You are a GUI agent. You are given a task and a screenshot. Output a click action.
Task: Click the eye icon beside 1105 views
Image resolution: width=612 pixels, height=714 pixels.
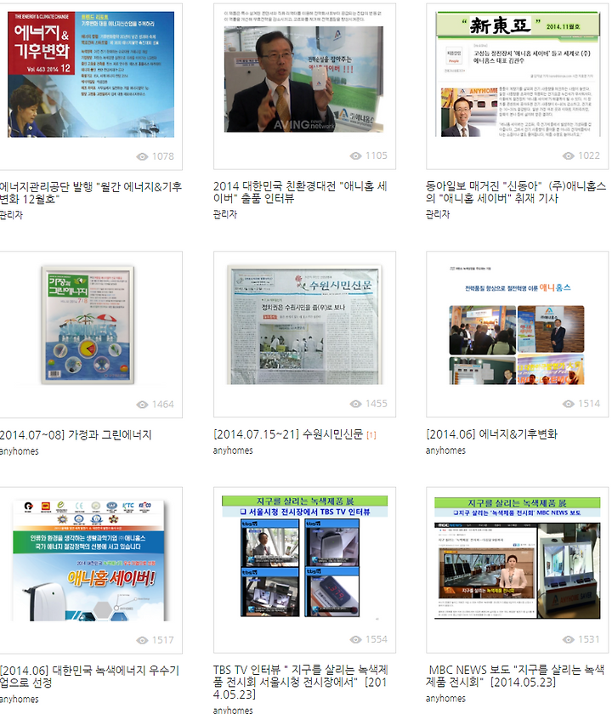[x=355, y=156]
